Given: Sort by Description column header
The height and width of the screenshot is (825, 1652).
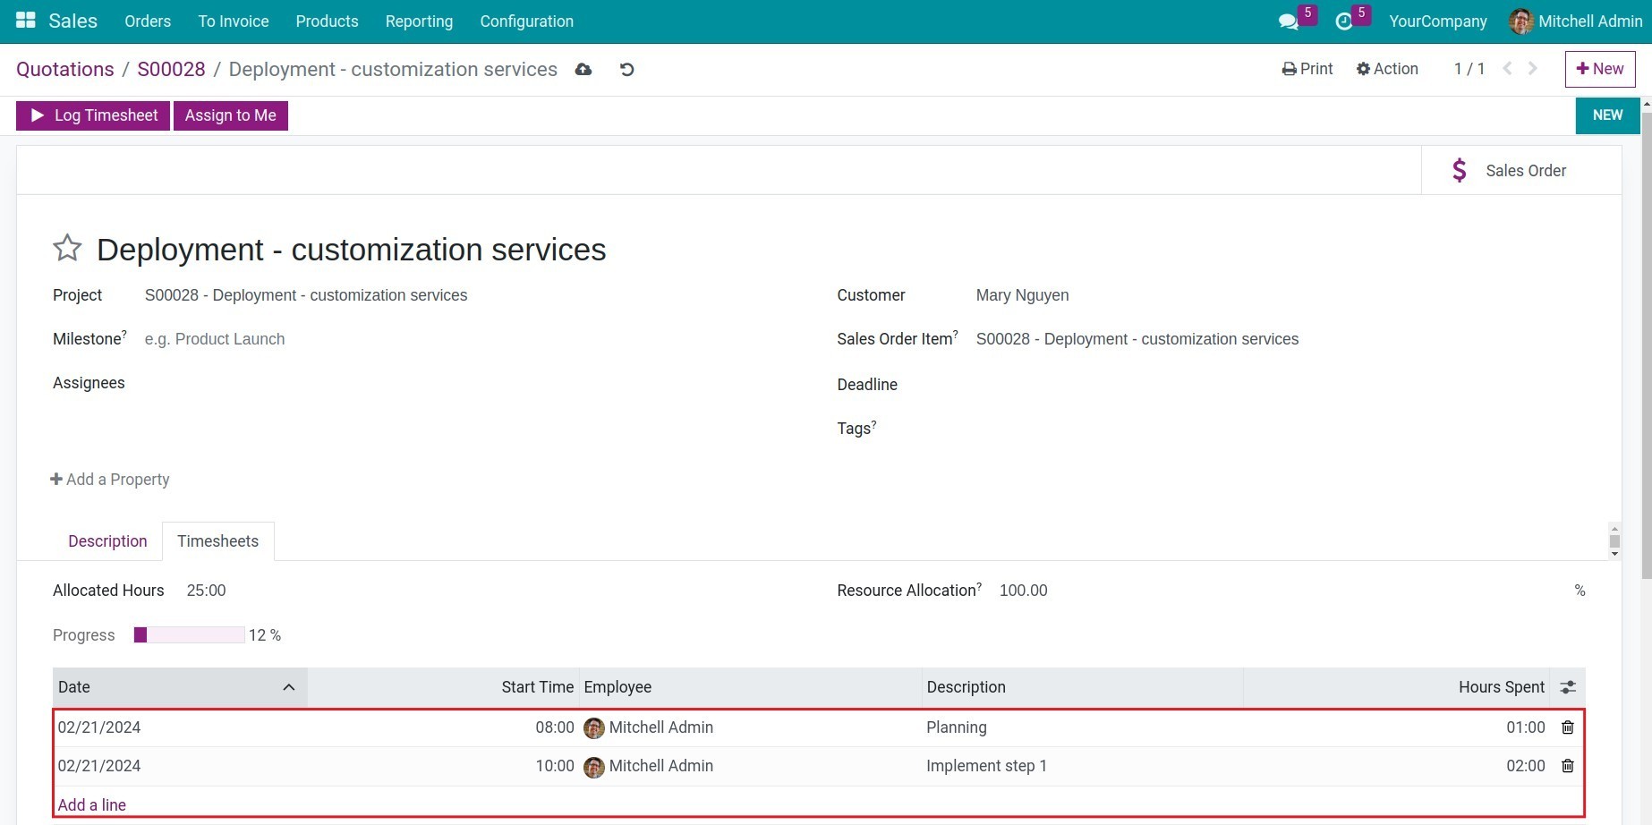Looking at the screenshot, I should click(x=966, y=687).
